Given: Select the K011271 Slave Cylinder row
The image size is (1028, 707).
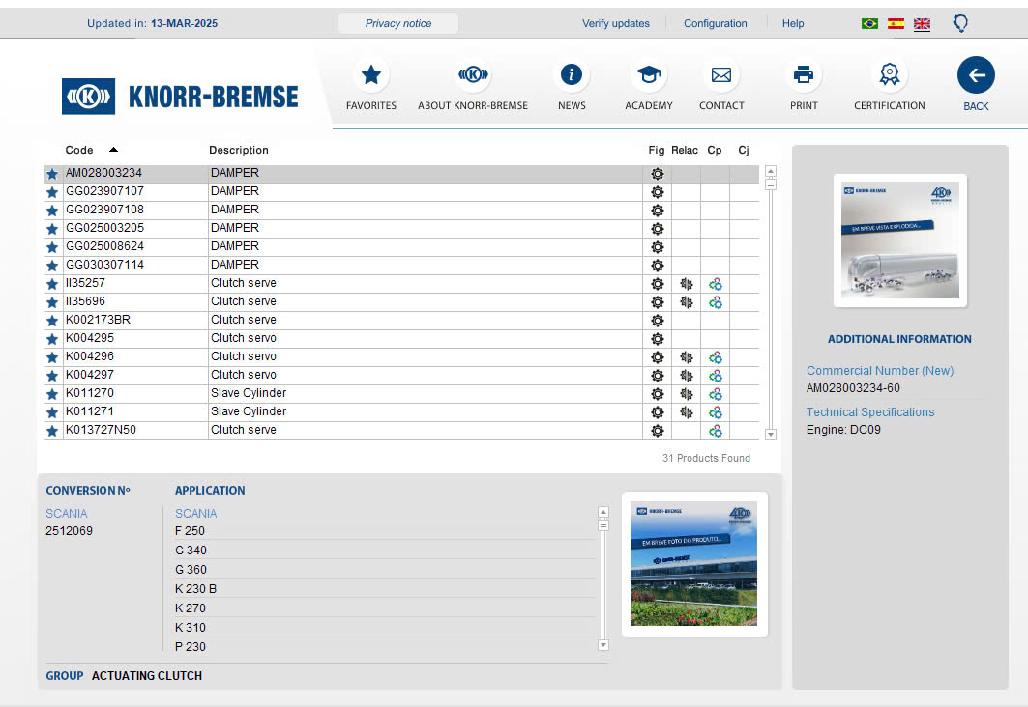Looking at the screenshot, I should [401, 411].
